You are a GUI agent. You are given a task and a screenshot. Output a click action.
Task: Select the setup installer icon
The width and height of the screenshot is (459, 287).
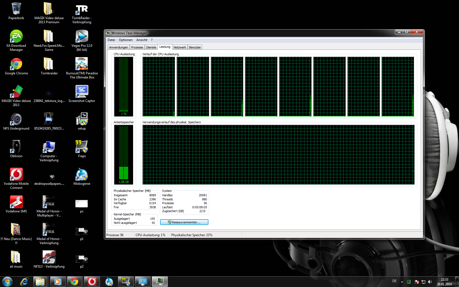82,121
